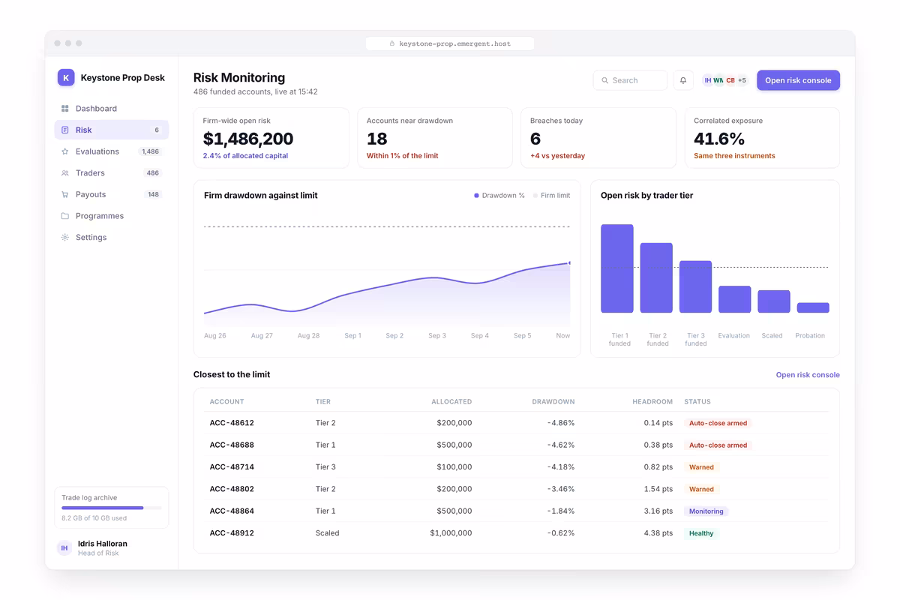Sort by the HEADROOM column header
Screen dimensions: 900x600
pyautogui.click(x=652, y=402)
